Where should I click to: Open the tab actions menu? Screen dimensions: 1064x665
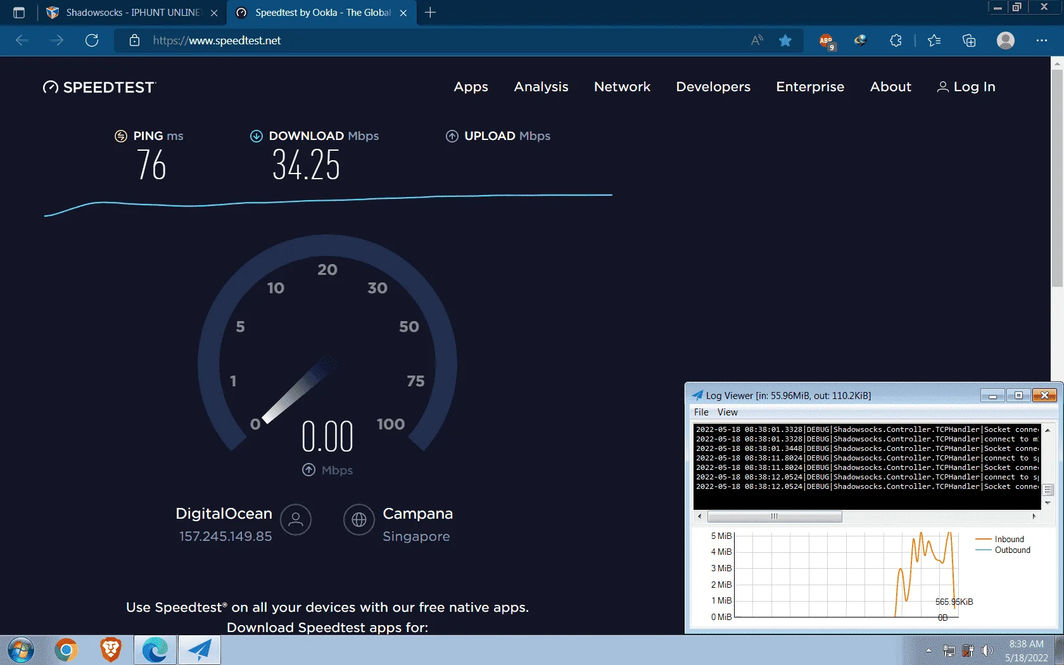pyautogui.click(x=19, y=13)
